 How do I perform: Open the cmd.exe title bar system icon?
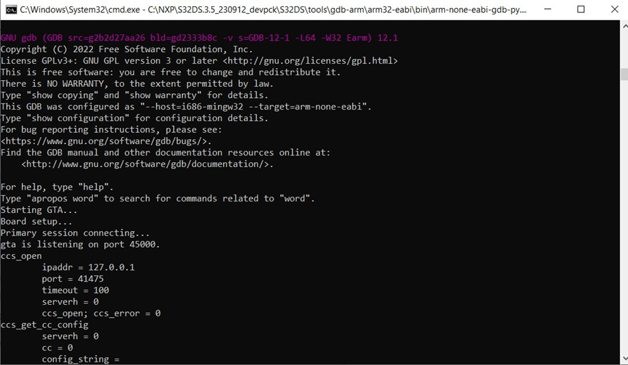click(x=11, y=10)
